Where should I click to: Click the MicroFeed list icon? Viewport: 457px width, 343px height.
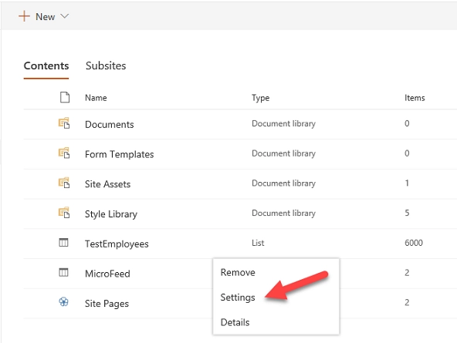point(63,273)
